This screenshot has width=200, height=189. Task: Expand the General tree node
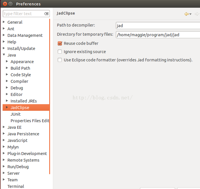(x=4, y=22)
